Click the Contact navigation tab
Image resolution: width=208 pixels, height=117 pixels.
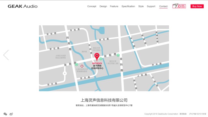pyautogui.click(x=163, y=6)
